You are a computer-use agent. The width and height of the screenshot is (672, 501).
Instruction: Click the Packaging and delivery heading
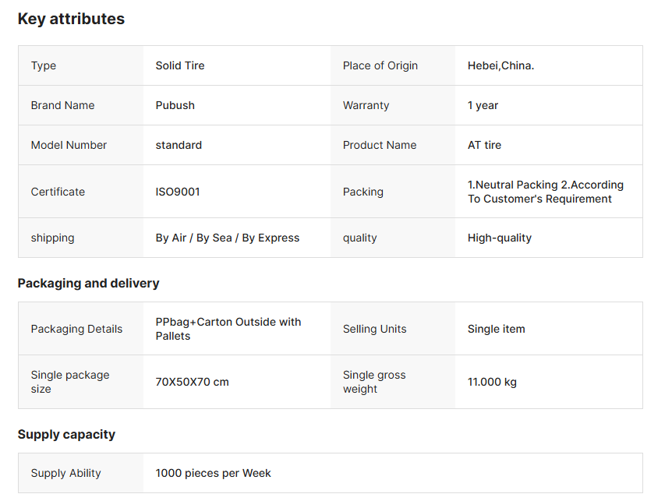pyautogui.click(x=88, y=283)
